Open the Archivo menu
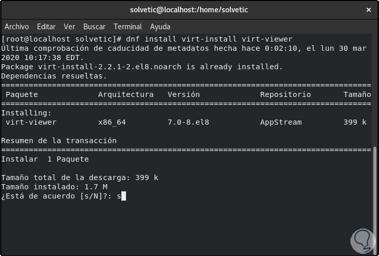The image size is (379, 256). (16, 27)
